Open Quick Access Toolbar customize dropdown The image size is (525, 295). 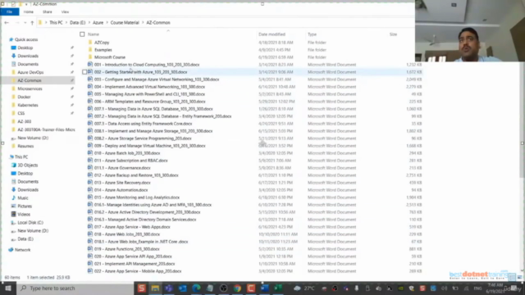coord(26,4)
